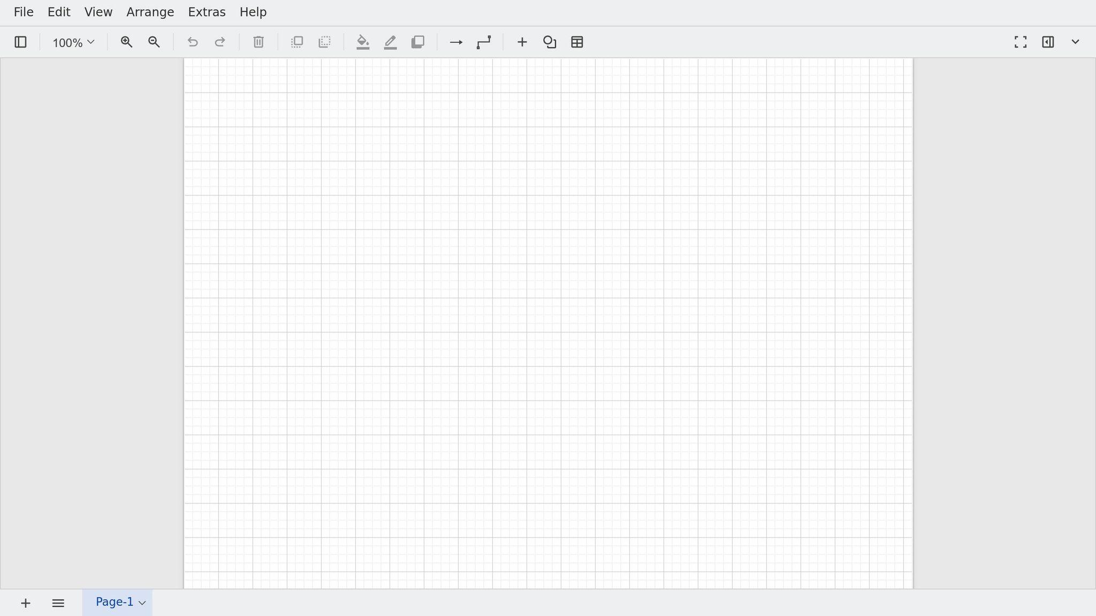Enter fullscreen mode

tap(1019, 42)
